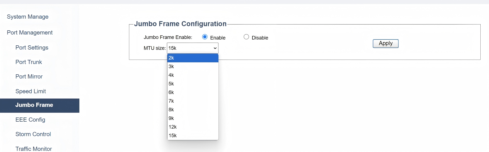Open EEE Config page

[x=30, y=120]
